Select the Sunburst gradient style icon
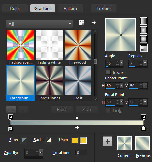The height and width of the screenshot is (162, 152). (x=143, y=39)
